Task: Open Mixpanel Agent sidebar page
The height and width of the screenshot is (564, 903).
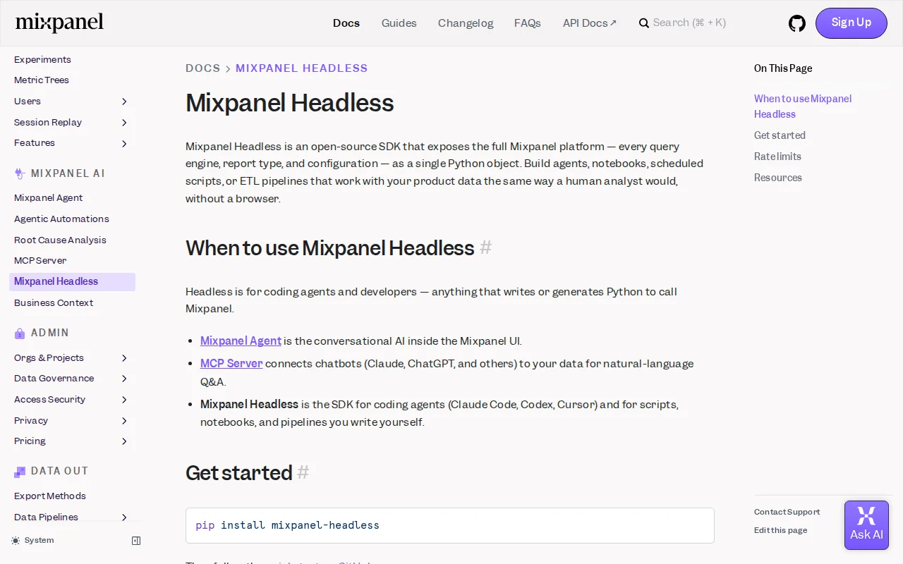Action: 48,198
